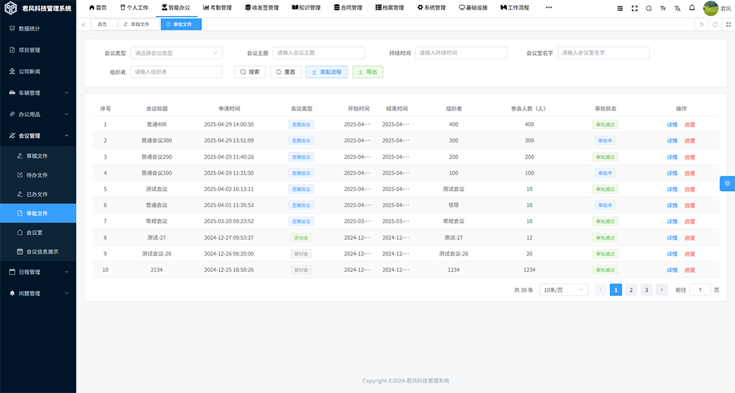This screenshot has height=393, width=735.
Task: Open 考勤管理 top menu
Action: coord(218,7)
